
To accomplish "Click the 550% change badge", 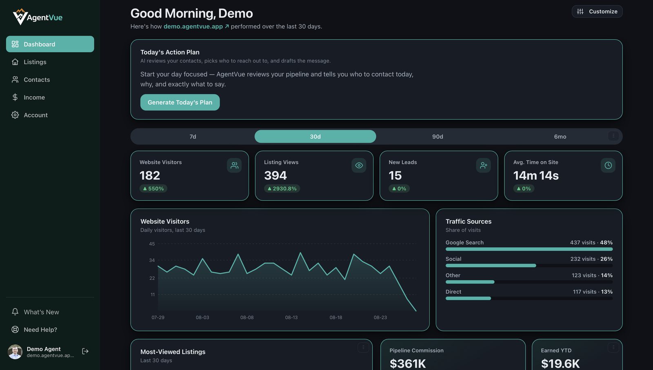I will 153,188.
